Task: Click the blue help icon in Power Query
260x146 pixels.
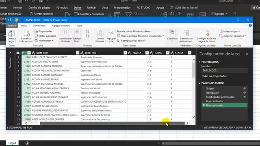Action: tap(250, 26)
